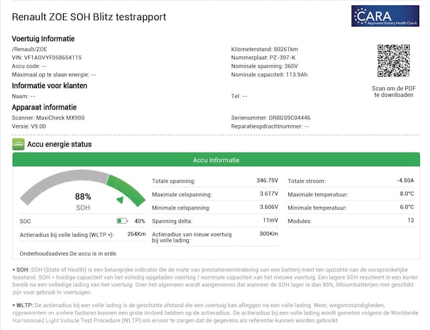Screen dimensions: 430x330
Task: Select the green Accu Informatie header bar
Action: (215, 161)
